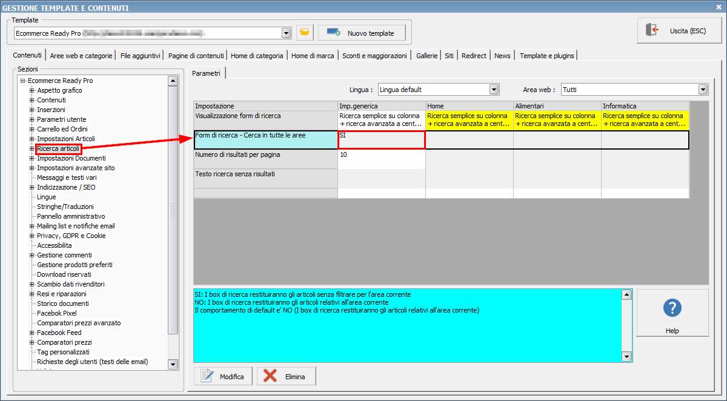Select the Parametri tab
Viewport: 727px width, 401px height.
point(207,73)
